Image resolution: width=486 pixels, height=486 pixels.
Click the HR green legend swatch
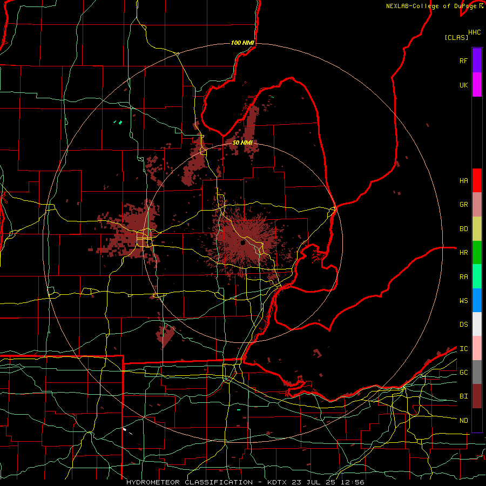click(x=477, y=253)
